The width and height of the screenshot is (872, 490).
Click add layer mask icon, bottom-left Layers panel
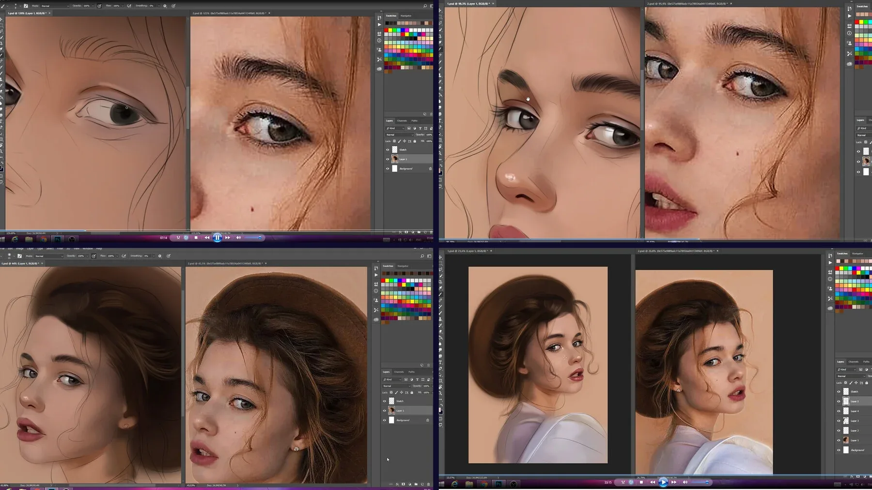click(x=404, y=484)
